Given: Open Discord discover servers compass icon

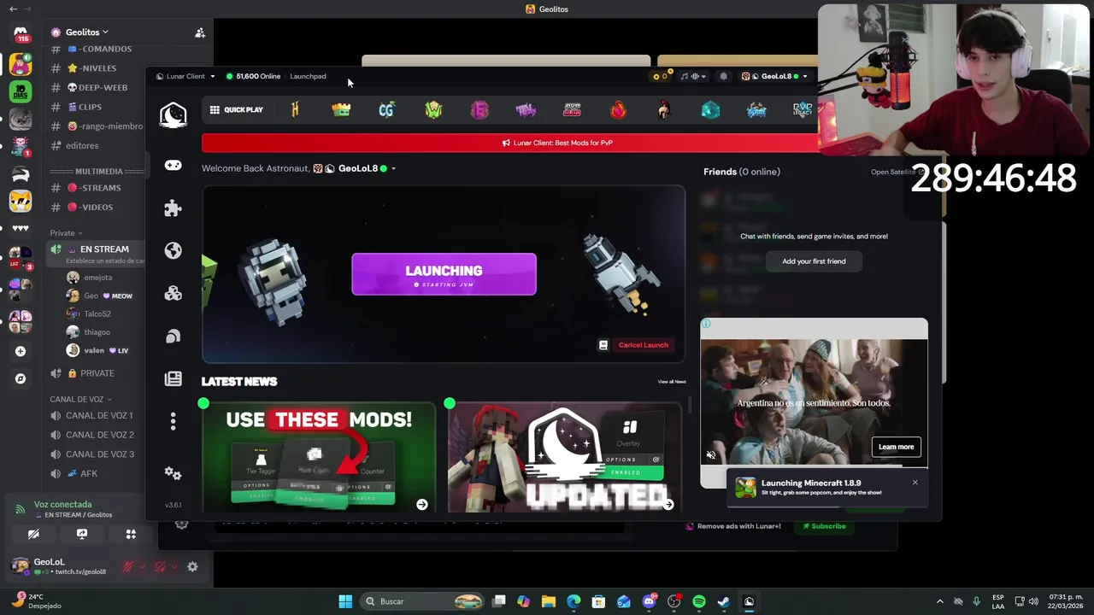Looking at the screenshot, I should coord(21,378).
